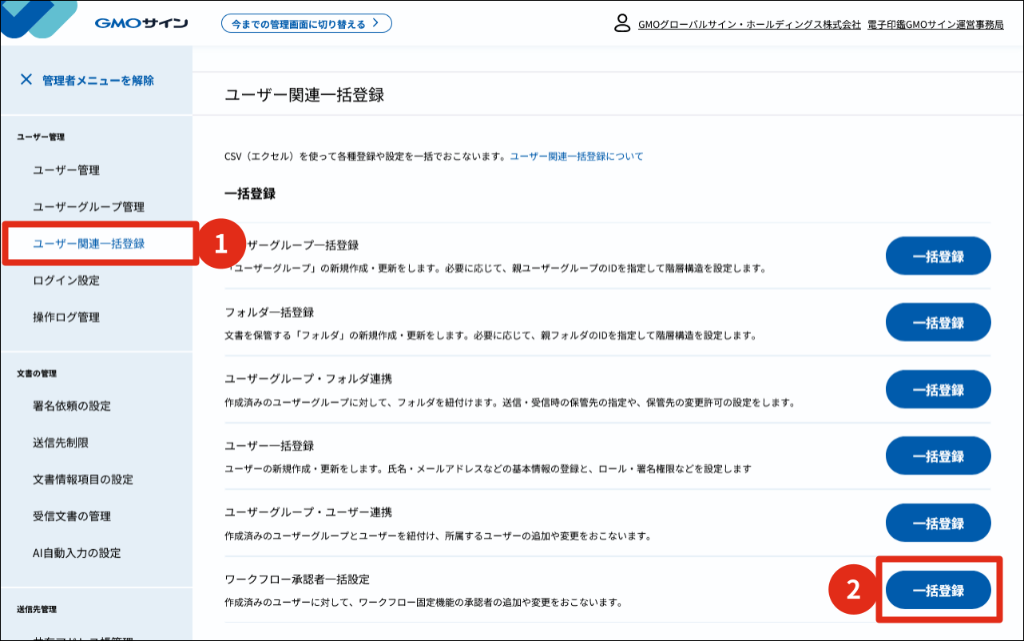Click 一括登録 for フォルダ一括登録
Screen dimensions: 1024x641
(x=938, y=323)
